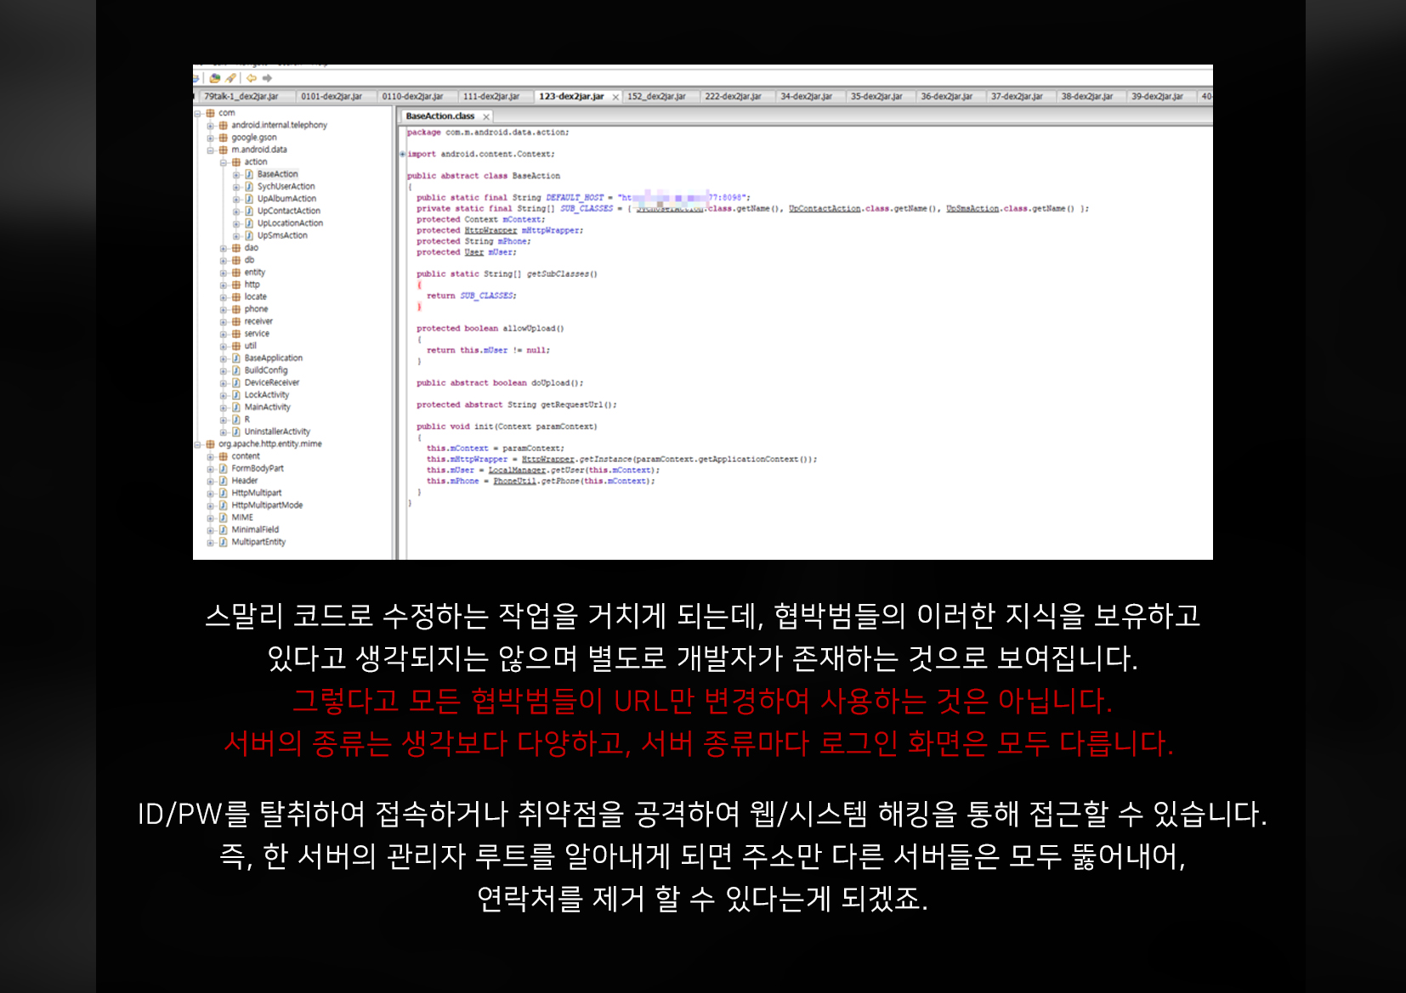
Task: Click the HttpMultipart class file icon
Action: click(223, 493)
